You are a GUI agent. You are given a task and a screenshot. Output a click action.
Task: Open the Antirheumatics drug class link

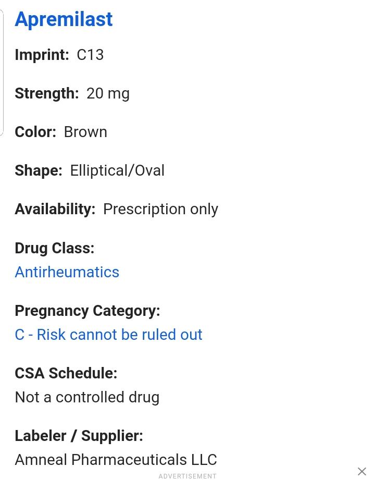pyautogui.click(x=67, y=272)
